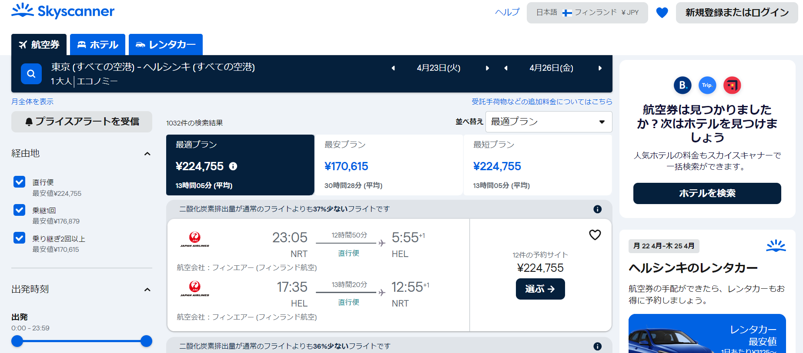The image size is (803, 353).
Task: Click return departure time 17:35
Action: pyautogui.click(x=292, y=287)
